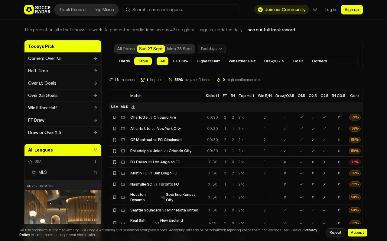Screen dimensions: 387x241
Task: Click the Conf column header
Action: point(355,96)
